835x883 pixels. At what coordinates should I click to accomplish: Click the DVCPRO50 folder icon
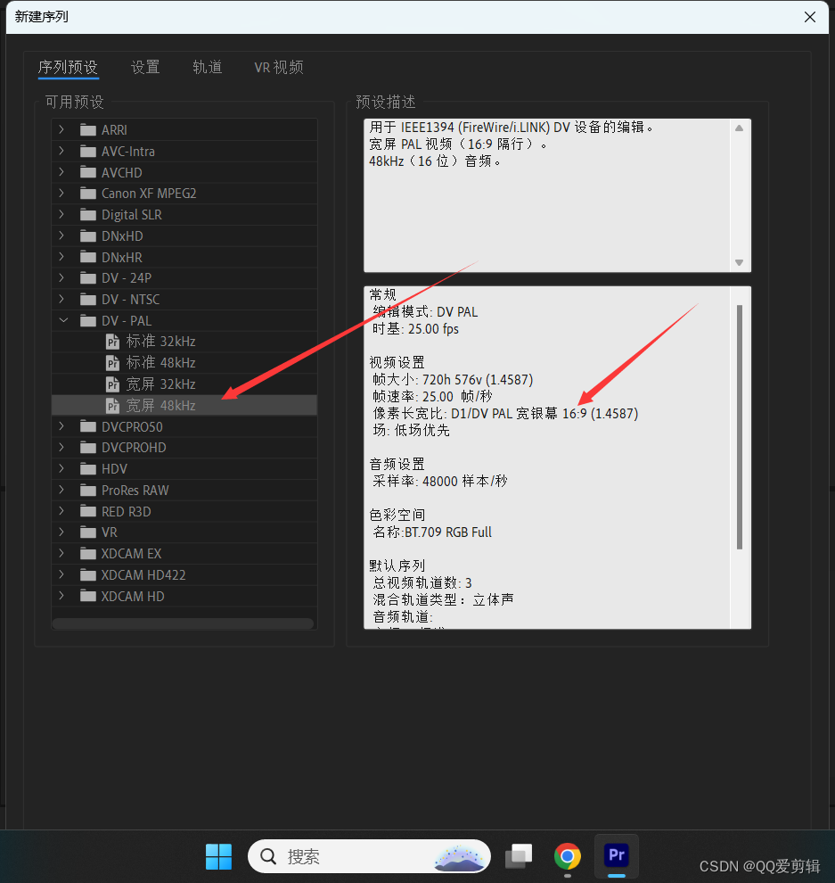(x=87, y=427)
